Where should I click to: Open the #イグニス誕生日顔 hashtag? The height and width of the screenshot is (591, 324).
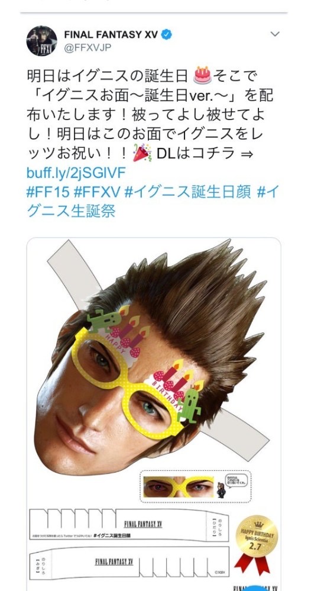[x=187, y=192]
